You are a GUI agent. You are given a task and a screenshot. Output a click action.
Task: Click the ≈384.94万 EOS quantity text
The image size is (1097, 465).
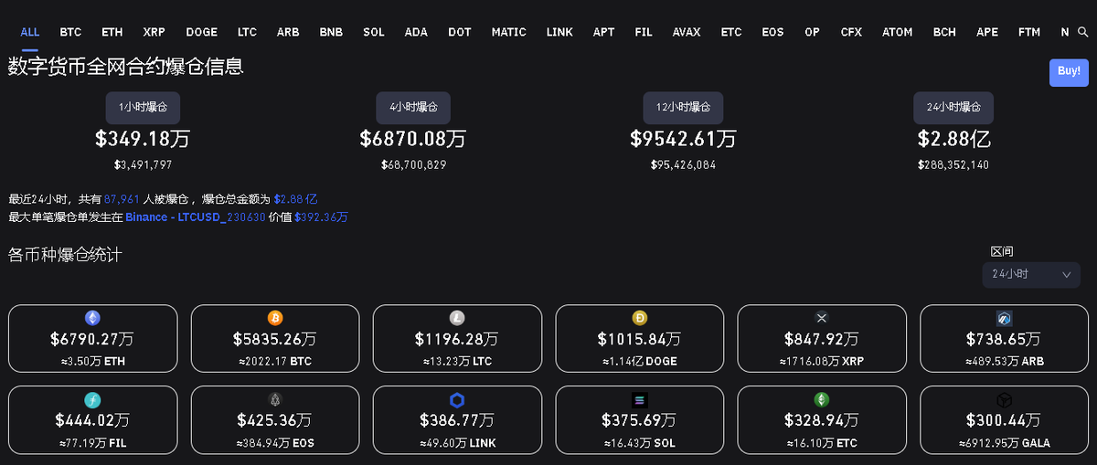(275, 443)
